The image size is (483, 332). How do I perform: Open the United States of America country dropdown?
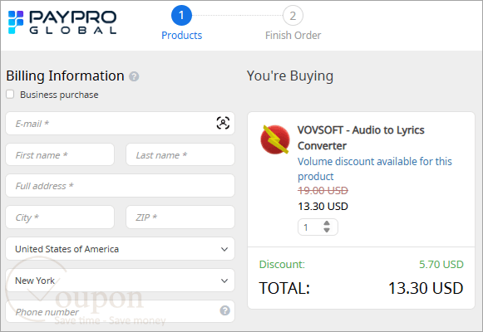(121, 249)
